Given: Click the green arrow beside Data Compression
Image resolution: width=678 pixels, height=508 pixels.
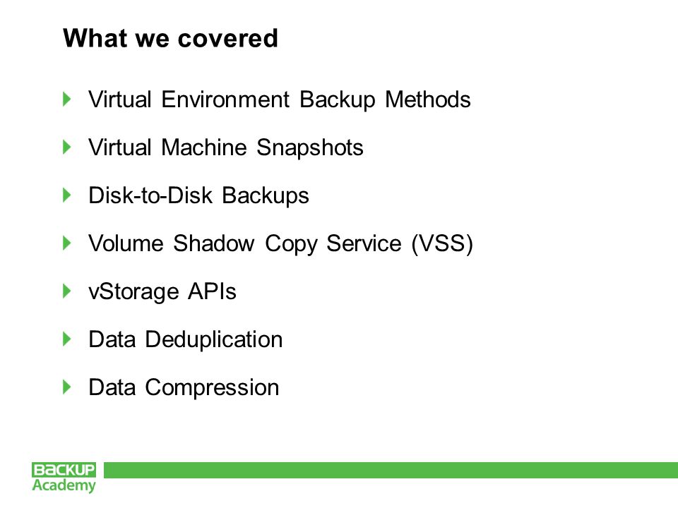Looking at the screenshot, I should (x=66, y=387).
